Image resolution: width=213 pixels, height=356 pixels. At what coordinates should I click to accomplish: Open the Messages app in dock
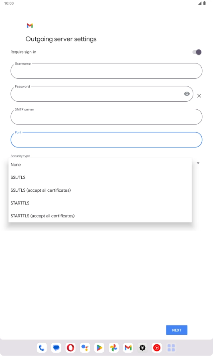tap(56, 348)
